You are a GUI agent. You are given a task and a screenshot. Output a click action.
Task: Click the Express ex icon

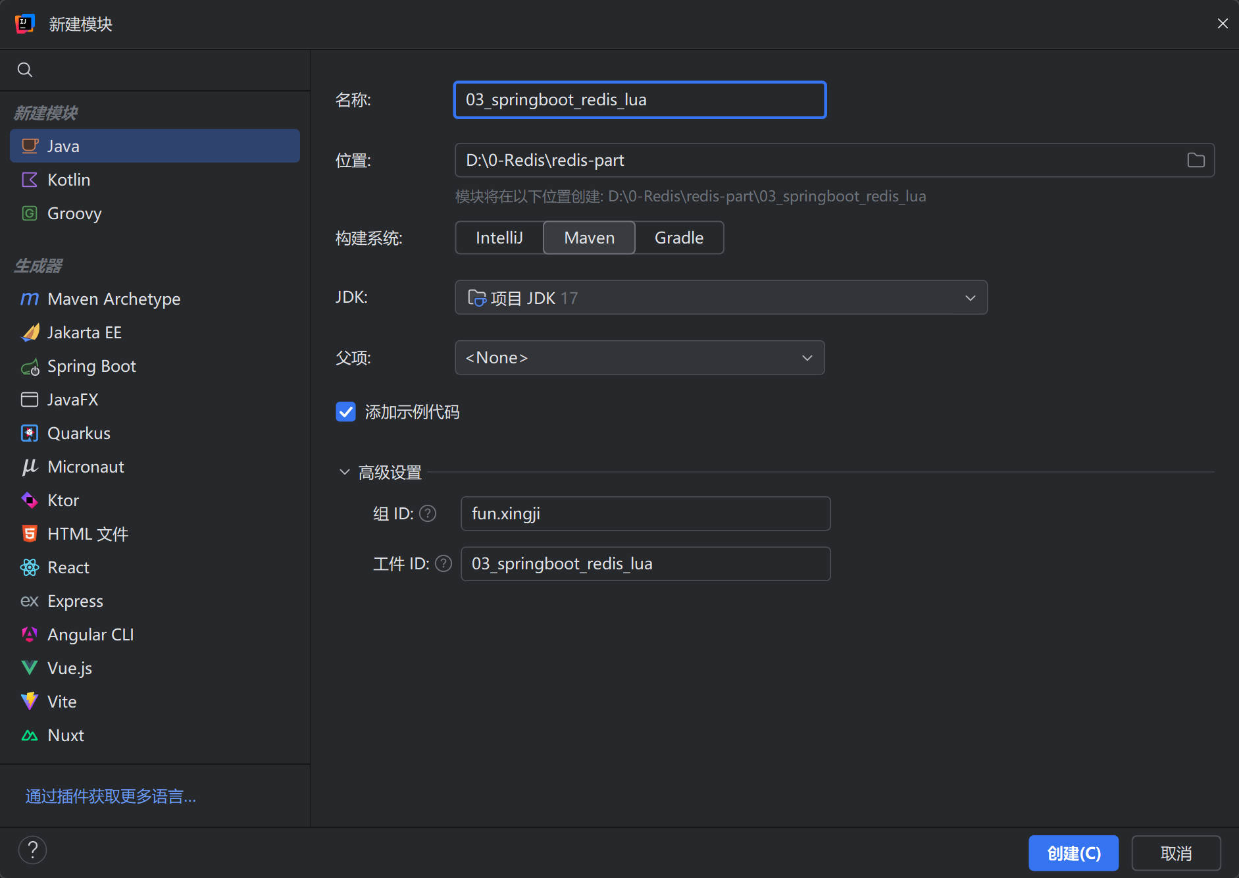tap(30, 601)
